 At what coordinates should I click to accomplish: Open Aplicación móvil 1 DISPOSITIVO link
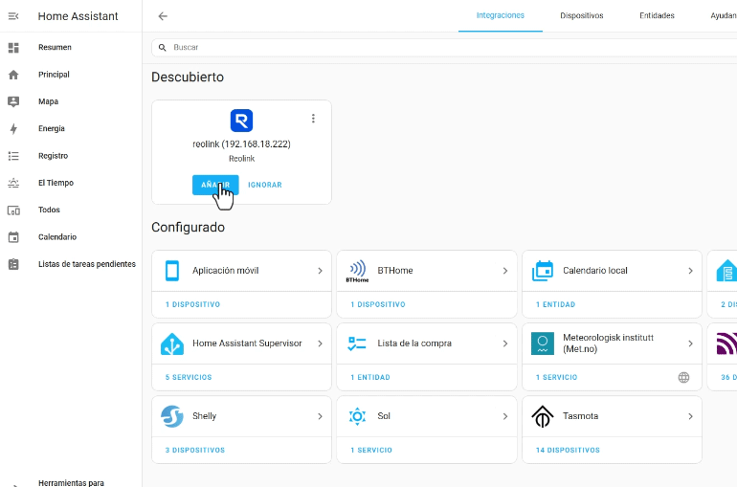click(192, 305)
